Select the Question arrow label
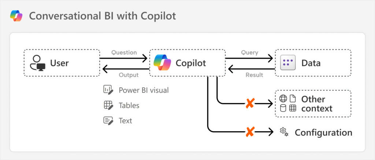Screen dimensions: 375x160 124,52
